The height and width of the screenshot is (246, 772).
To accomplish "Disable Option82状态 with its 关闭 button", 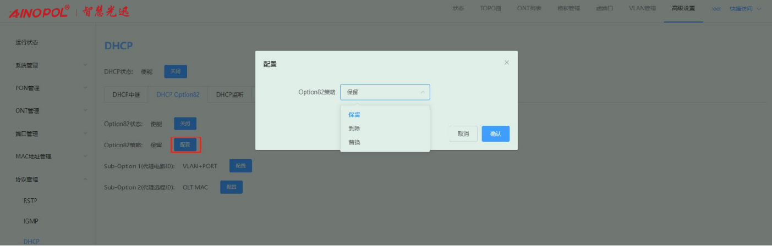I will click(x=185, y=124).
